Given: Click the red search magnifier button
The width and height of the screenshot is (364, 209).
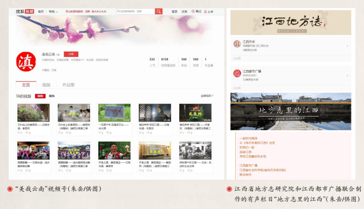Looking at the screenshot, I should pyautogui.click(x=159, y=11).
